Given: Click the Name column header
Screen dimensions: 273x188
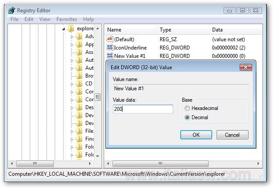Looking at the screenshot, I should tap(131, 30).
